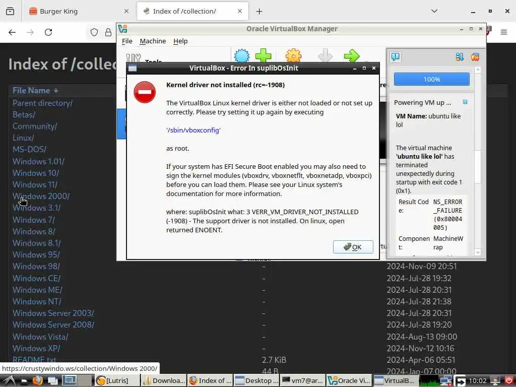The image size is (516, 387).
Task: Click the New VM starburst icon in VirtualBox toolbar
Action: [x=242, y=55]
